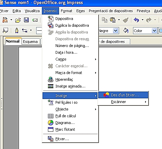162x149 pixels.
Task: Click the Marc flotant frame icon
Action: coord(51,129)
